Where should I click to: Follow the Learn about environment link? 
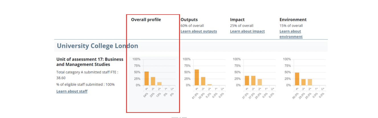pos(291,34)
